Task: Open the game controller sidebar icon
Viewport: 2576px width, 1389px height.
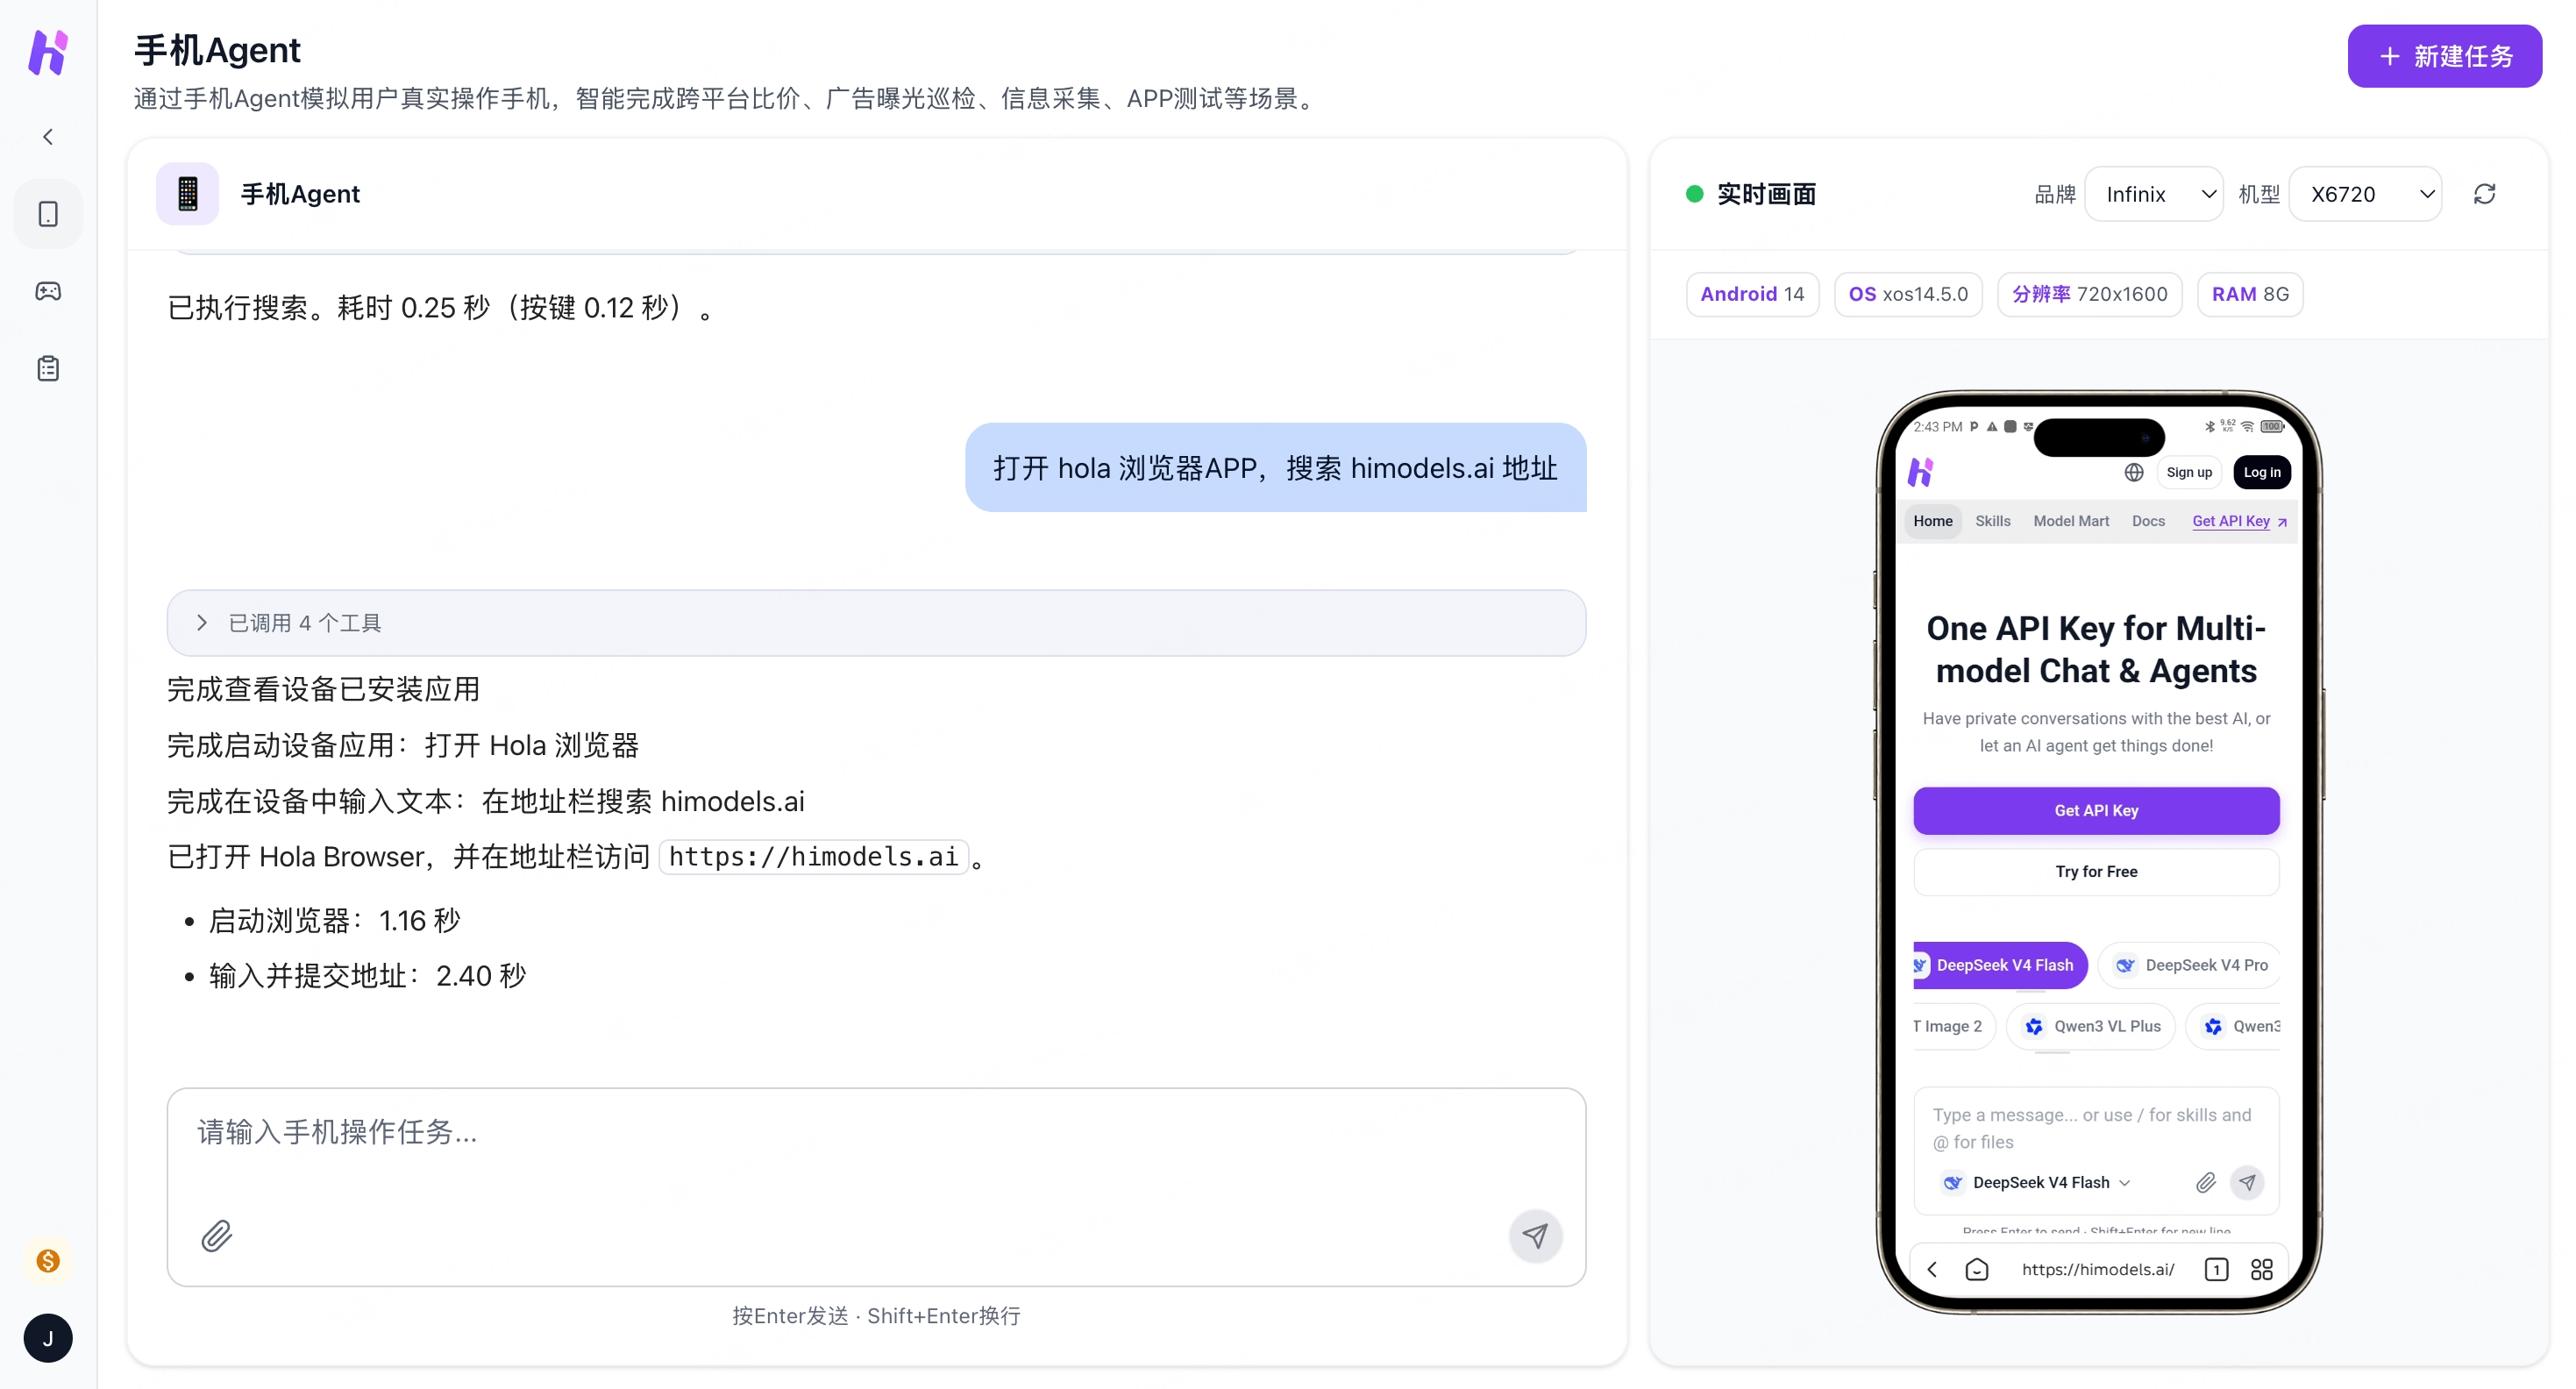Action: 48,291
